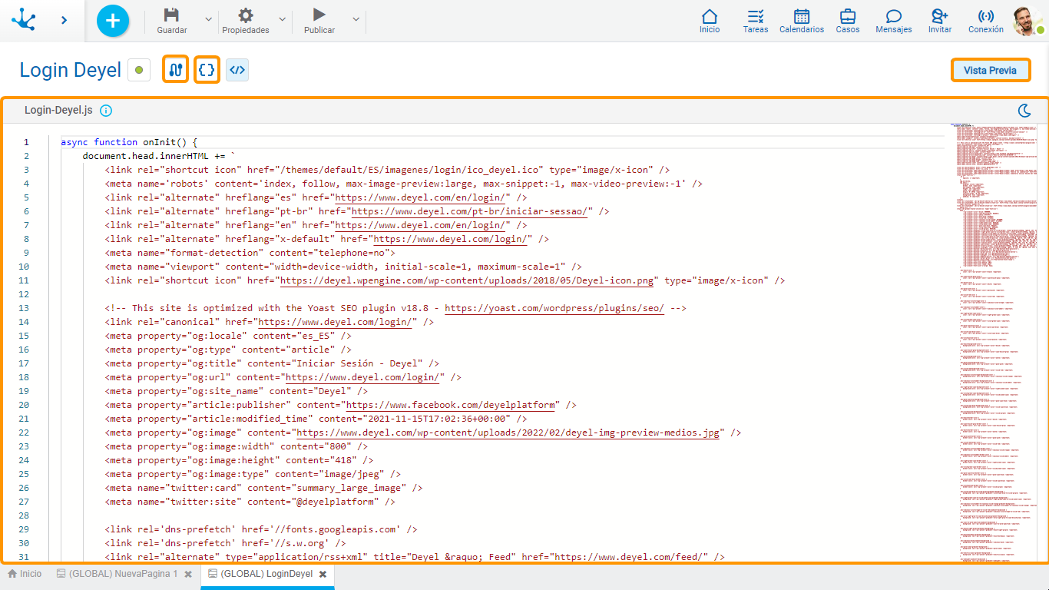Open Propiedades gear settings

point(246,21)
